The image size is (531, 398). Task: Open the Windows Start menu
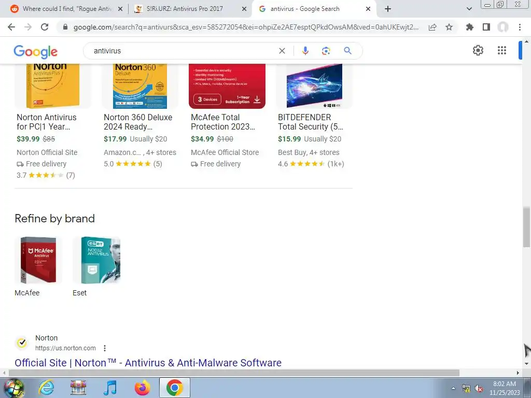(14, 388)
